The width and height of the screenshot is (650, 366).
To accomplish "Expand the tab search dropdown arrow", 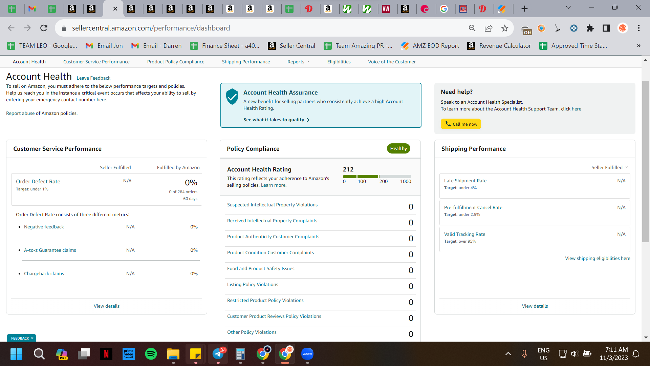I will [568, 8].
